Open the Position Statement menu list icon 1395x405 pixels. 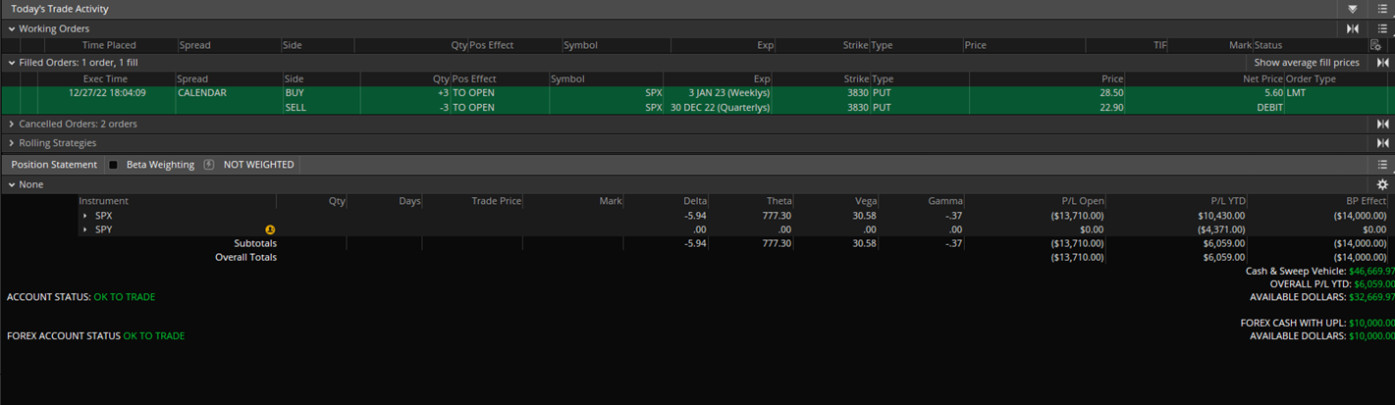[1382, 165]
